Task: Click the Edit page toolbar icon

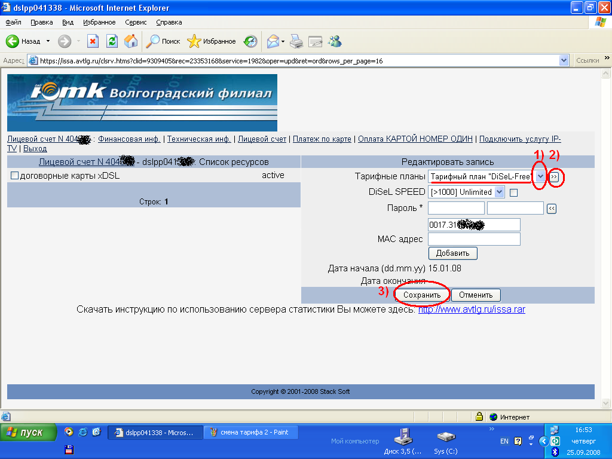Action: click(x=315, y=41)
